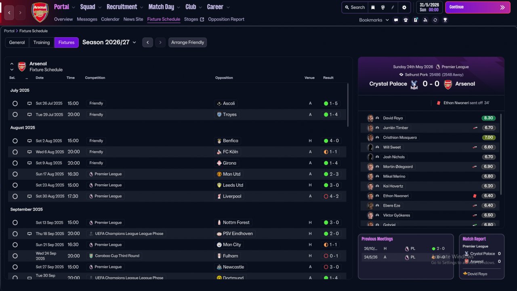Open the Opposition Report tab
The image size is (517, 291).
point(226,19)
